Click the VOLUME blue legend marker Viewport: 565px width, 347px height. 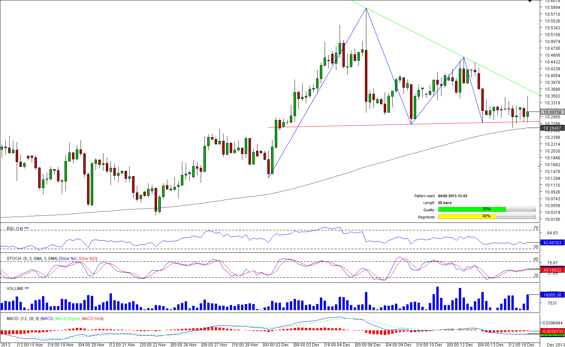tap(27, 288)
